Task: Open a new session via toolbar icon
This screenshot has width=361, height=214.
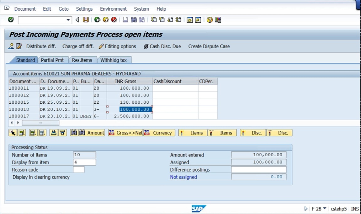Action: 190,20
